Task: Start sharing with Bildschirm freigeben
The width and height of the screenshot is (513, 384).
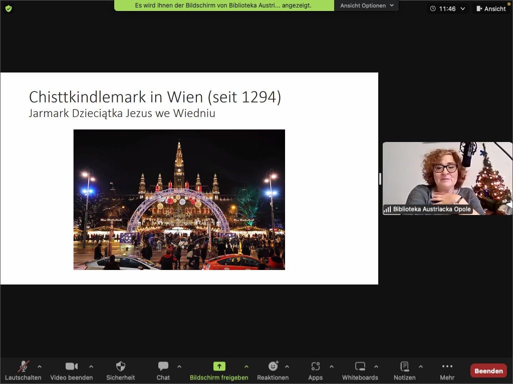Action: coord(219,366)
